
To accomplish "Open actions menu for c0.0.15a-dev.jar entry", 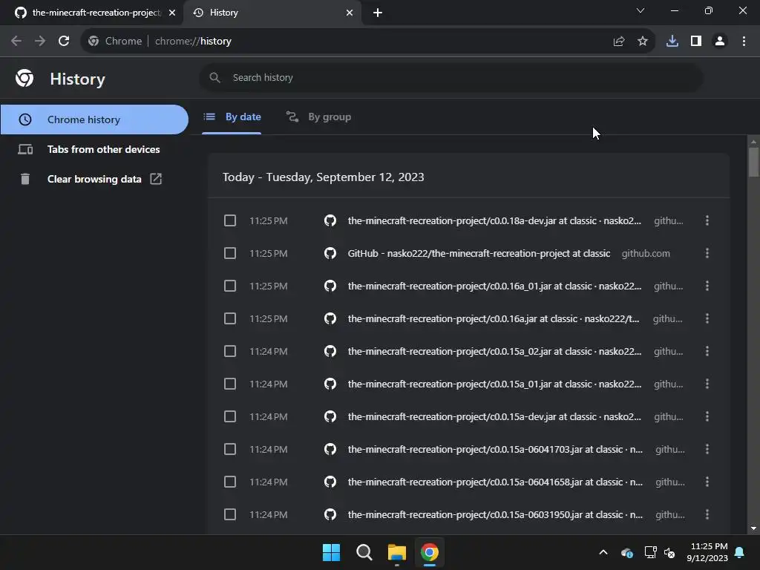I will tap(707, 417).
